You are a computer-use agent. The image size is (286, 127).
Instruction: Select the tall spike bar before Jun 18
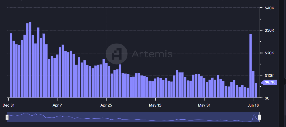point(250,66)
